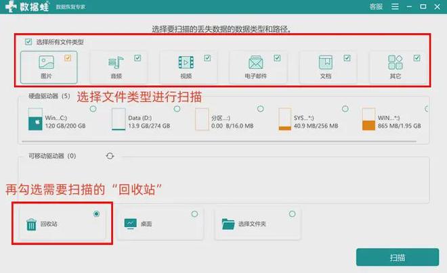Select the Data (D:) radio button
Image resolution: width=447 pixels, height=273 pixels.
pos(177,109)
